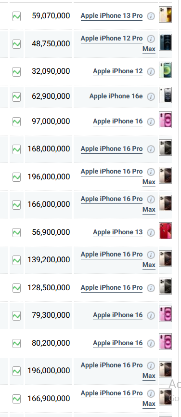The height and width of the screenshot is (417, 181).
Task: Click the red iPhone 13 thumbnail
Action: (x=165, y=230)
